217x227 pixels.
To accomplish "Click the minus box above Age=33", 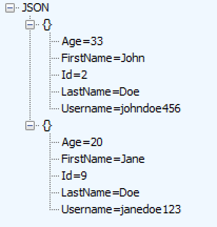I will click(30, 25).
